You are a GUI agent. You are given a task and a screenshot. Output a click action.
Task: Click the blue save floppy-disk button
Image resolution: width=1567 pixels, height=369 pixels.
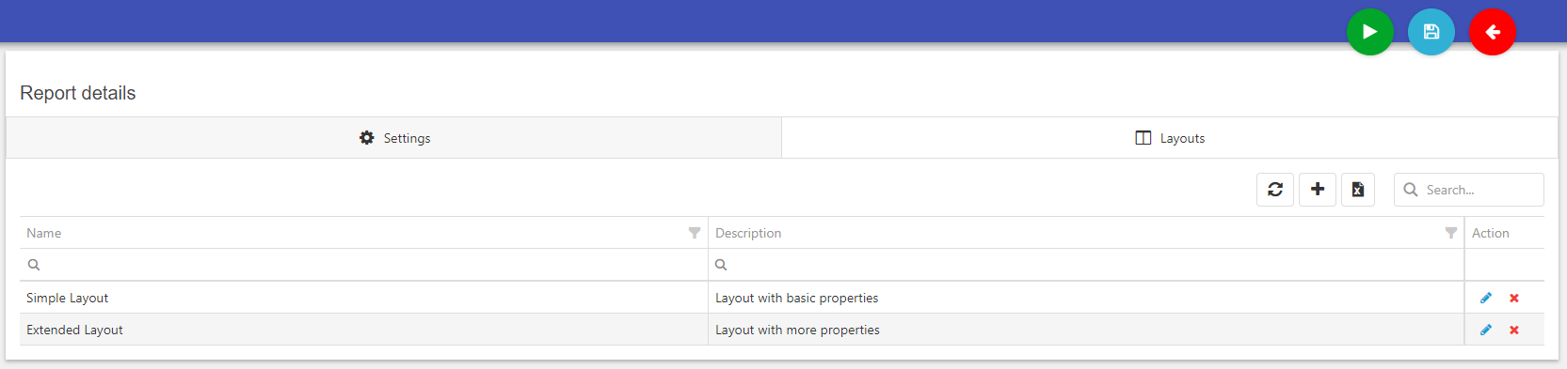click(1431, 32)
